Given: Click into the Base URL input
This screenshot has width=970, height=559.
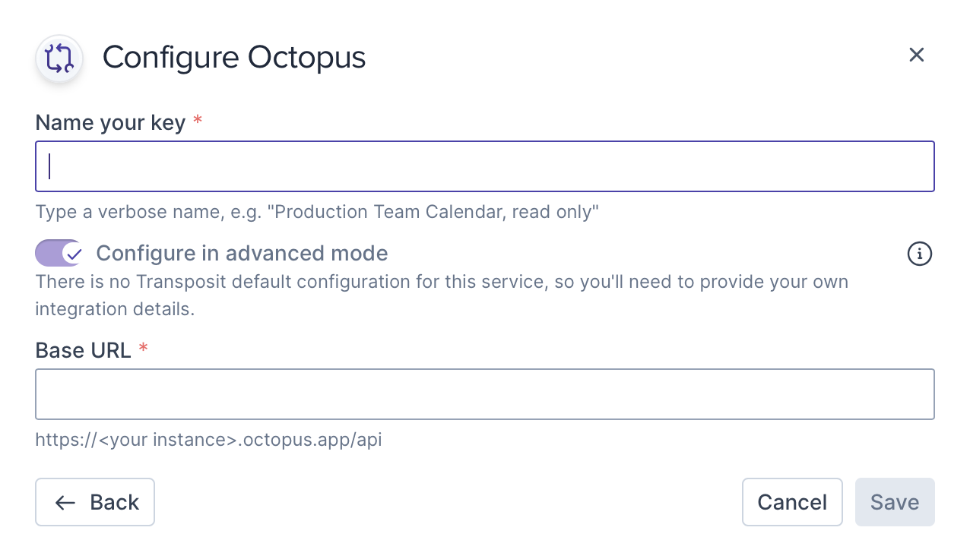Looking at the screenshot, I should tap(484, 394).
